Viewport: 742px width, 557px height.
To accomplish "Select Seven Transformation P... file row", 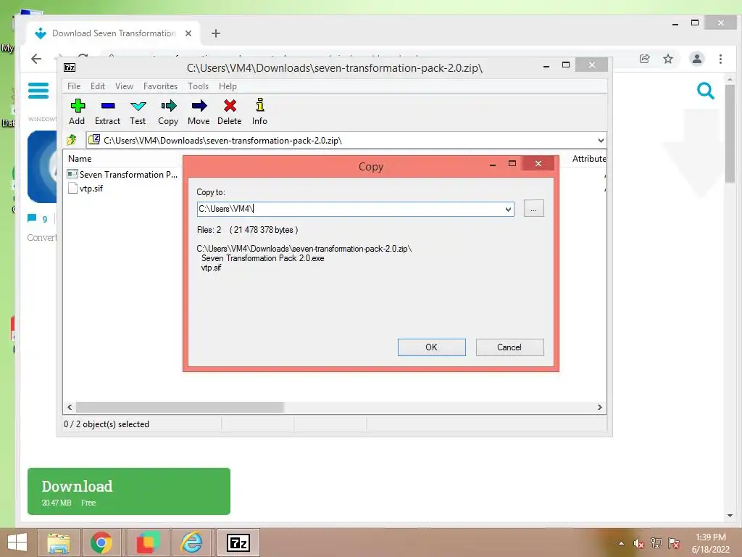I will [122, 174].
